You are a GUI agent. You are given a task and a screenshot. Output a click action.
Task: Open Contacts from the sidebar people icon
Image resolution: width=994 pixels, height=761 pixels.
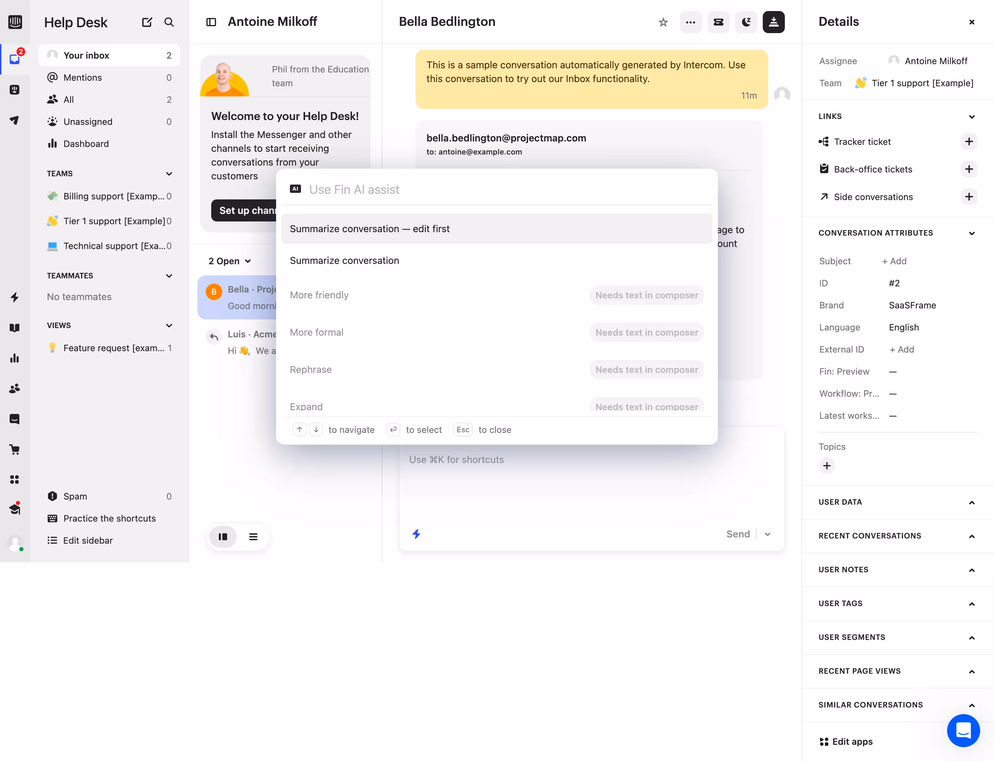tap(15, 388)
